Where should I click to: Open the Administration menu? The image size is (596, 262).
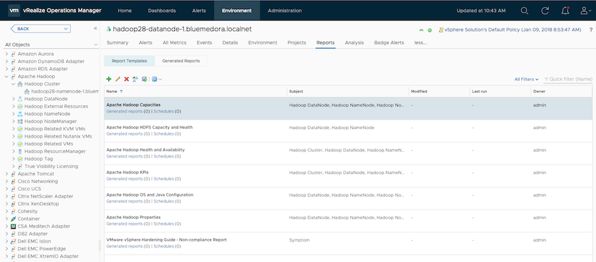(285, 11)
